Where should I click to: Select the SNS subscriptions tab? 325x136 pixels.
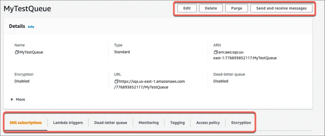tap(26, 123)
